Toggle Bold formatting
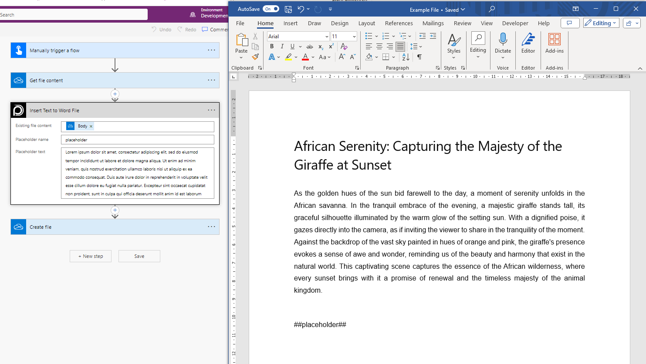The height and width of the screenshot is (364, 646). tap(272, 47)
